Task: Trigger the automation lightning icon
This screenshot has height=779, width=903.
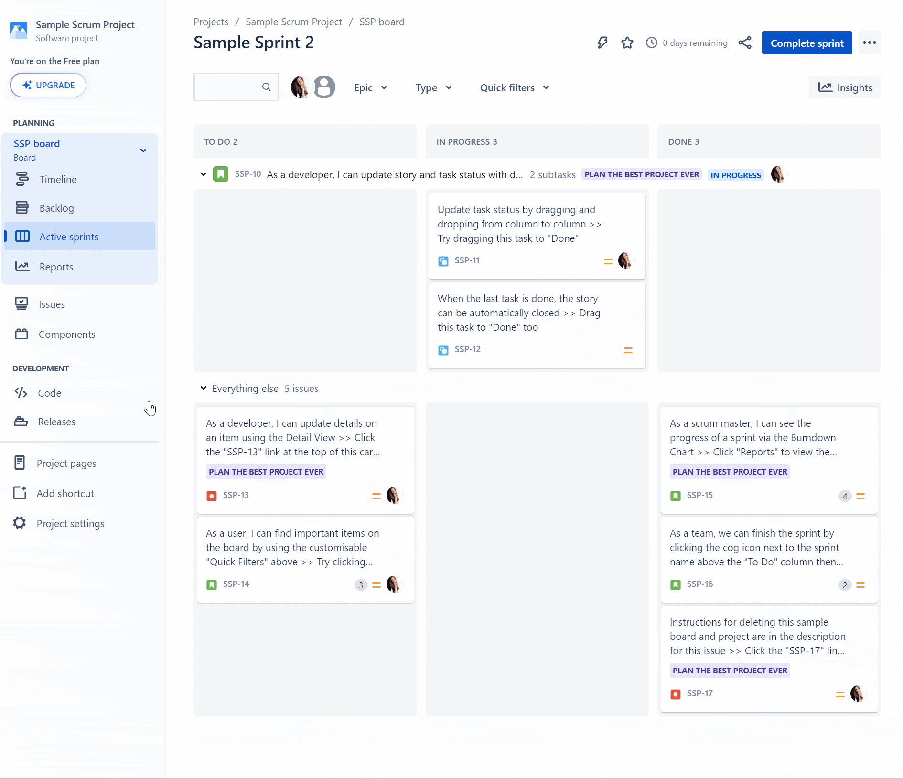Action: point(602,43)
